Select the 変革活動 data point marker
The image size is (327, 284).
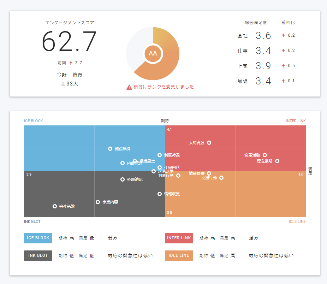pos(265,155)
